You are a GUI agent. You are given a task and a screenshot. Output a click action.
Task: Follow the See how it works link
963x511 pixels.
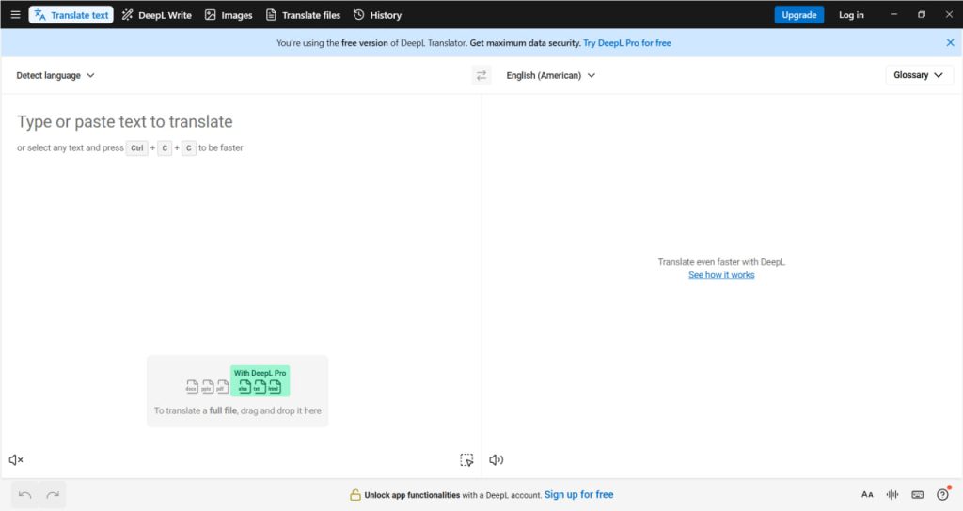[x=721, y=275]
